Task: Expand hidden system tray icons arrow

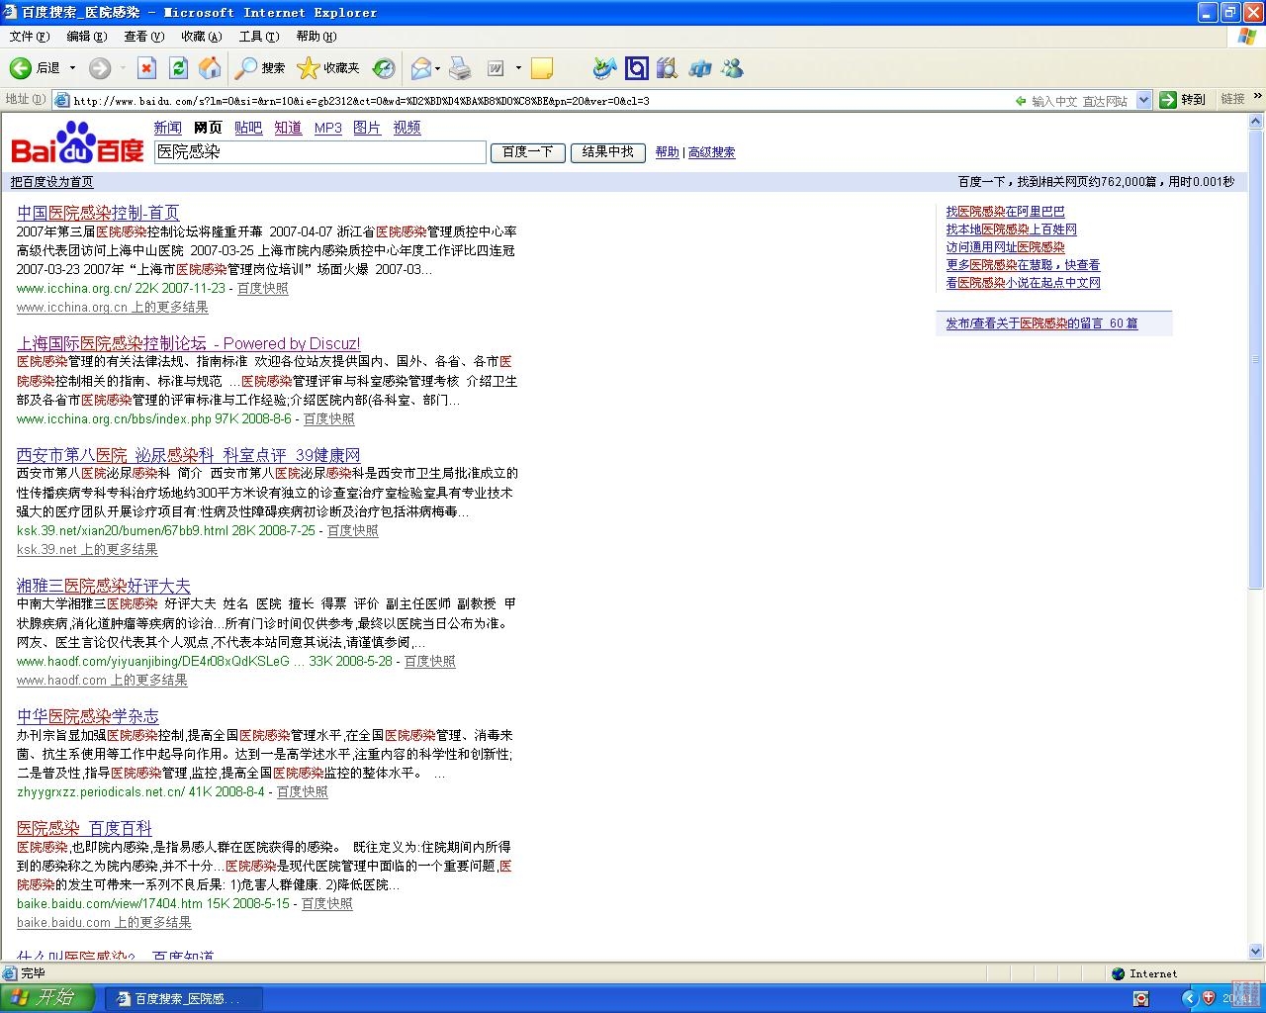Action: point(1191,998)
